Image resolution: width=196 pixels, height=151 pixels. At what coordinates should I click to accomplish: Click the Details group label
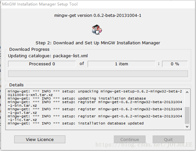[x=16, y=85]
